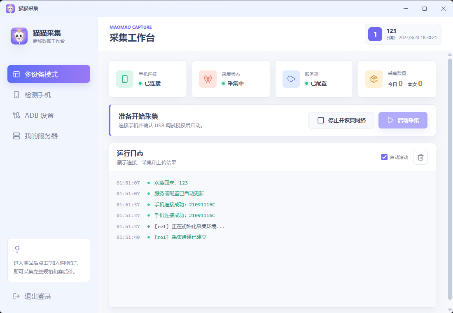Click the 采集数量 package box icon
The width and height of the screenshot is (453, 313).
tap(374, 79)
